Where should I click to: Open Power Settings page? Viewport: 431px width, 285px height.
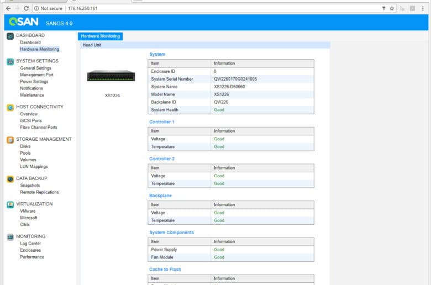34,82
